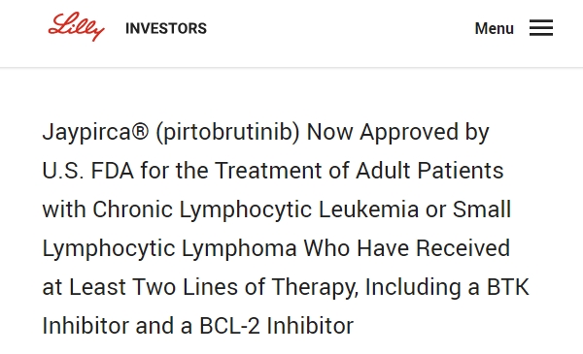Click the word Jaypirca in the headline
This screenshot has width=583, height=354.
point(86,133)
